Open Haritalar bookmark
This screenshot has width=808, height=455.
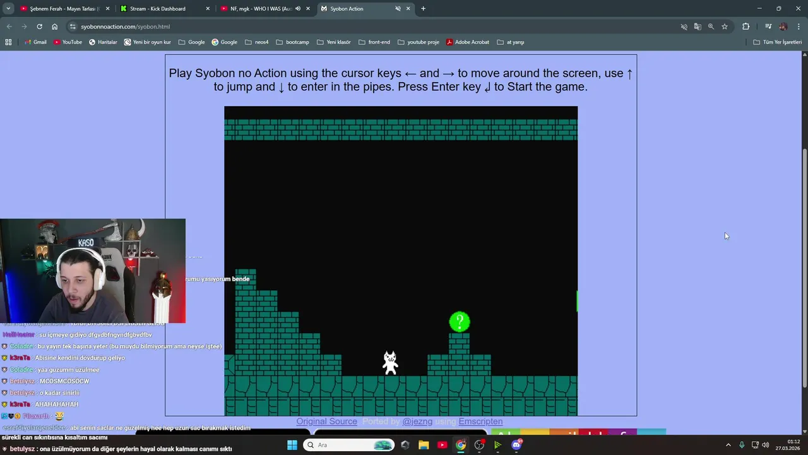(x=103, y=42)
